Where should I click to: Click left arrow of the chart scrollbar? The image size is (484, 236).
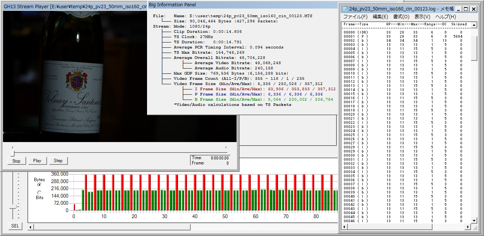tap(31, 227)
